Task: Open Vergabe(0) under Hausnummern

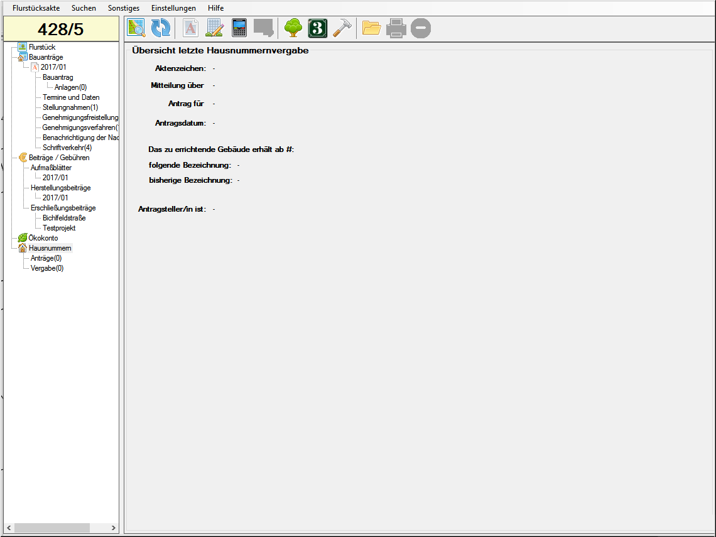Action: tap(47, 268)
